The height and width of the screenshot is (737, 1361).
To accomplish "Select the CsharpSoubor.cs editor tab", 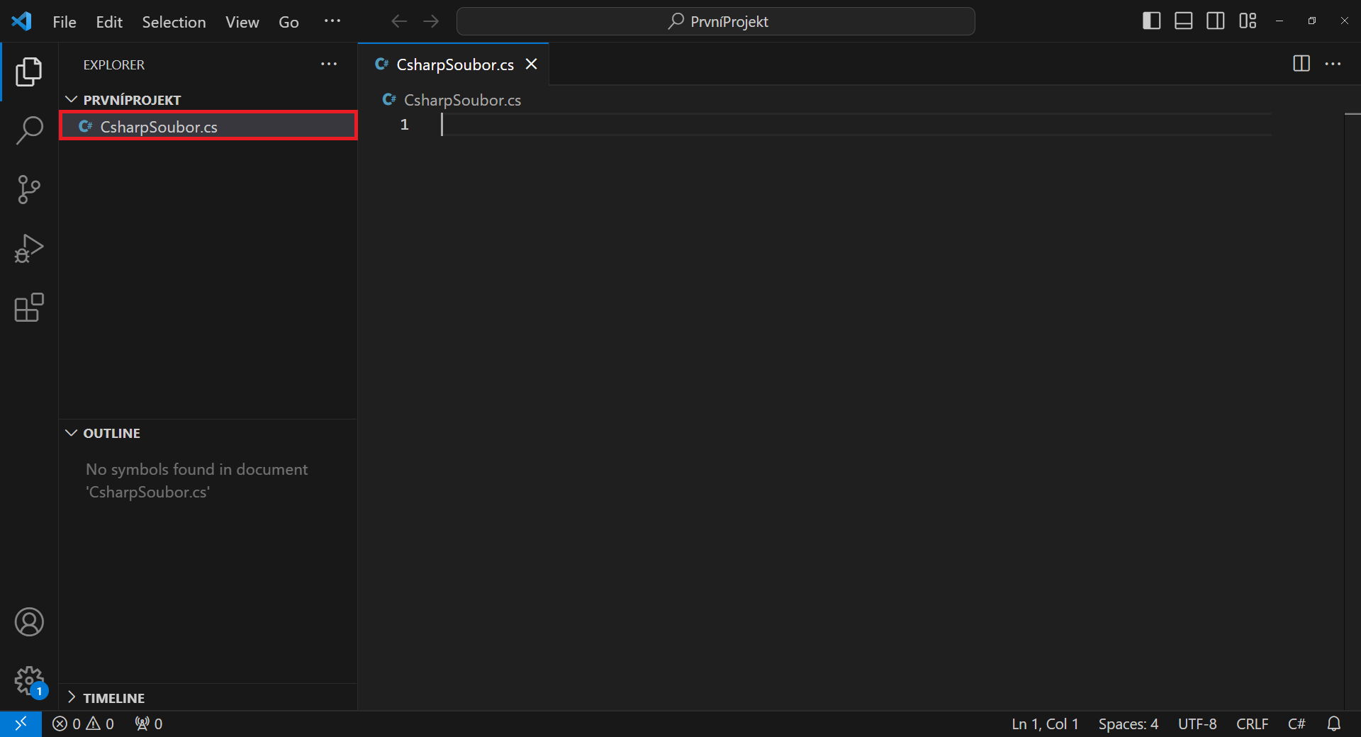I will [x=454, y=64].
